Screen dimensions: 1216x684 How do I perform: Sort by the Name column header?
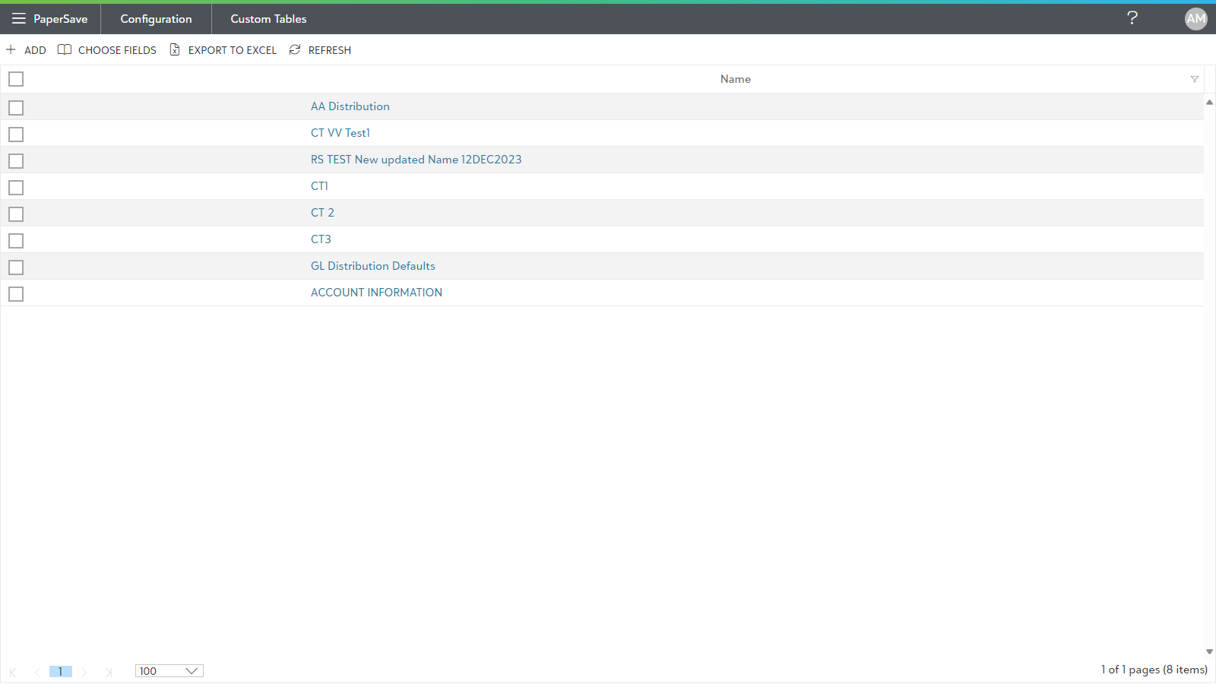[735, 79]
